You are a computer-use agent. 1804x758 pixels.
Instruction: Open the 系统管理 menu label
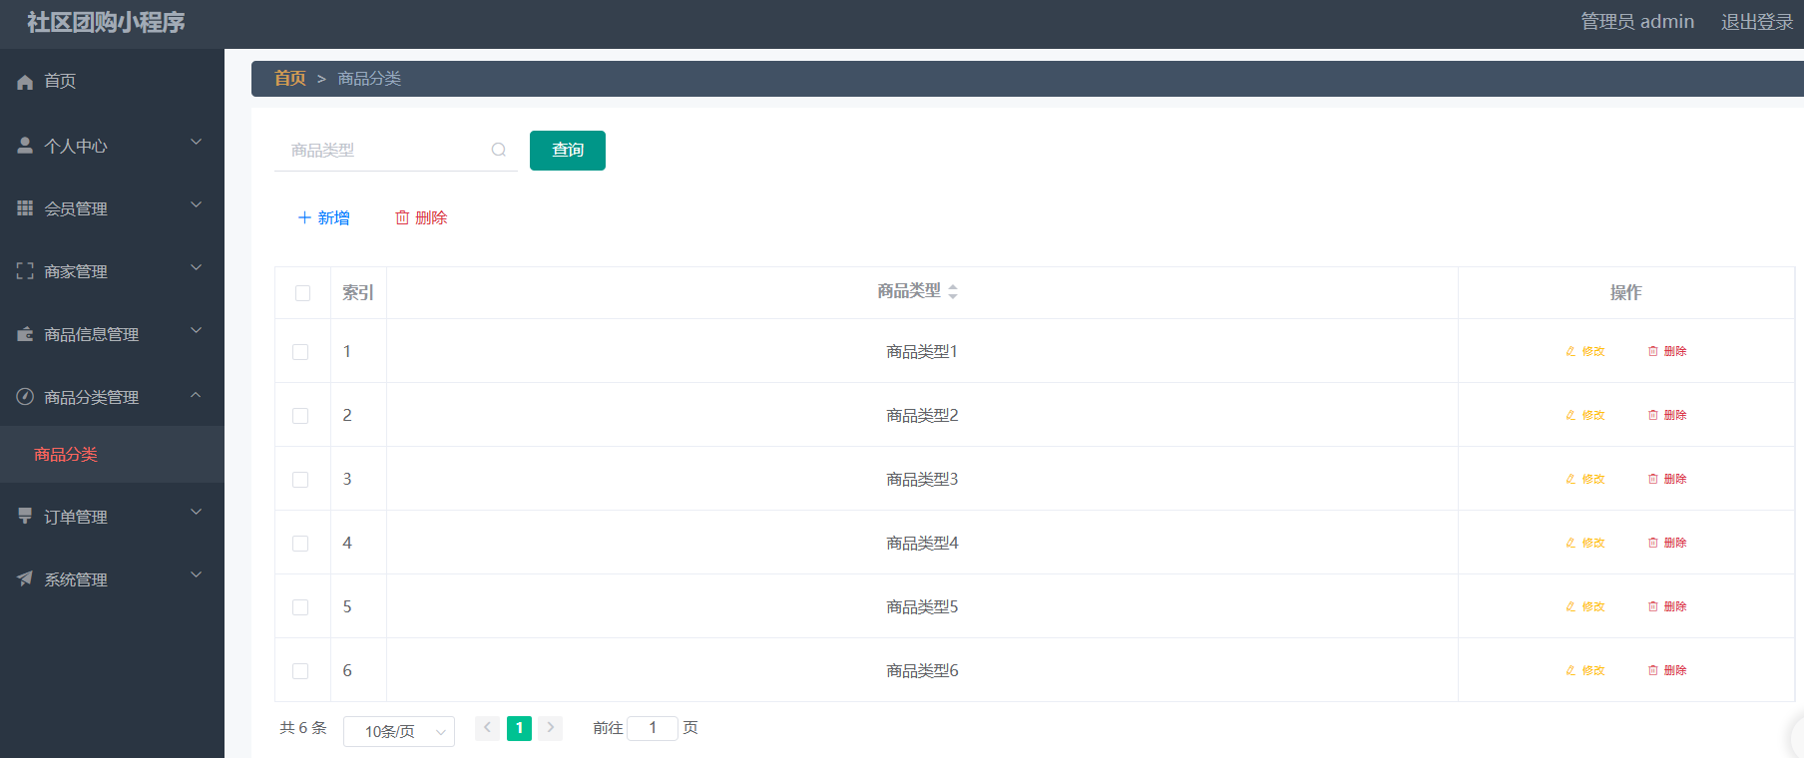pyautogui.click(x=76, y=579)
